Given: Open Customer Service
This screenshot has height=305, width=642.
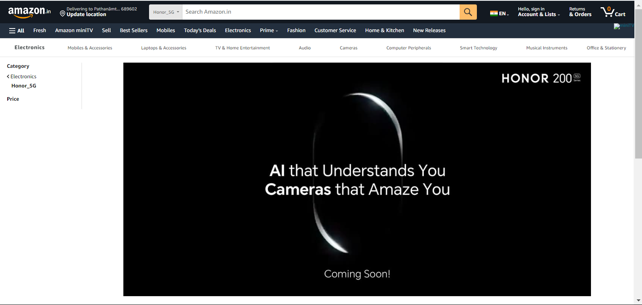Looking at the screenshot, I should coord(335,31).
